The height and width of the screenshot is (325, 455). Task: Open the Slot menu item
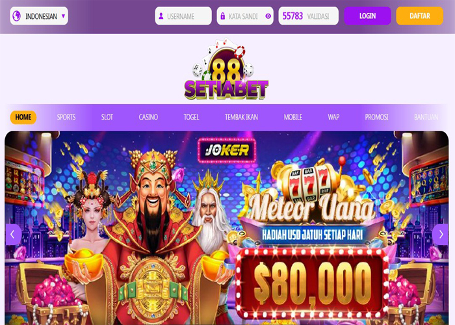(x=107, y=117)
